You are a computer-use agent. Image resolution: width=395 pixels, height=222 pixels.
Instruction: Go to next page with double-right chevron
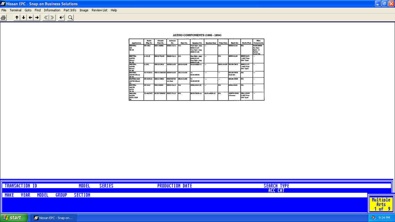(x=53, y=18)
